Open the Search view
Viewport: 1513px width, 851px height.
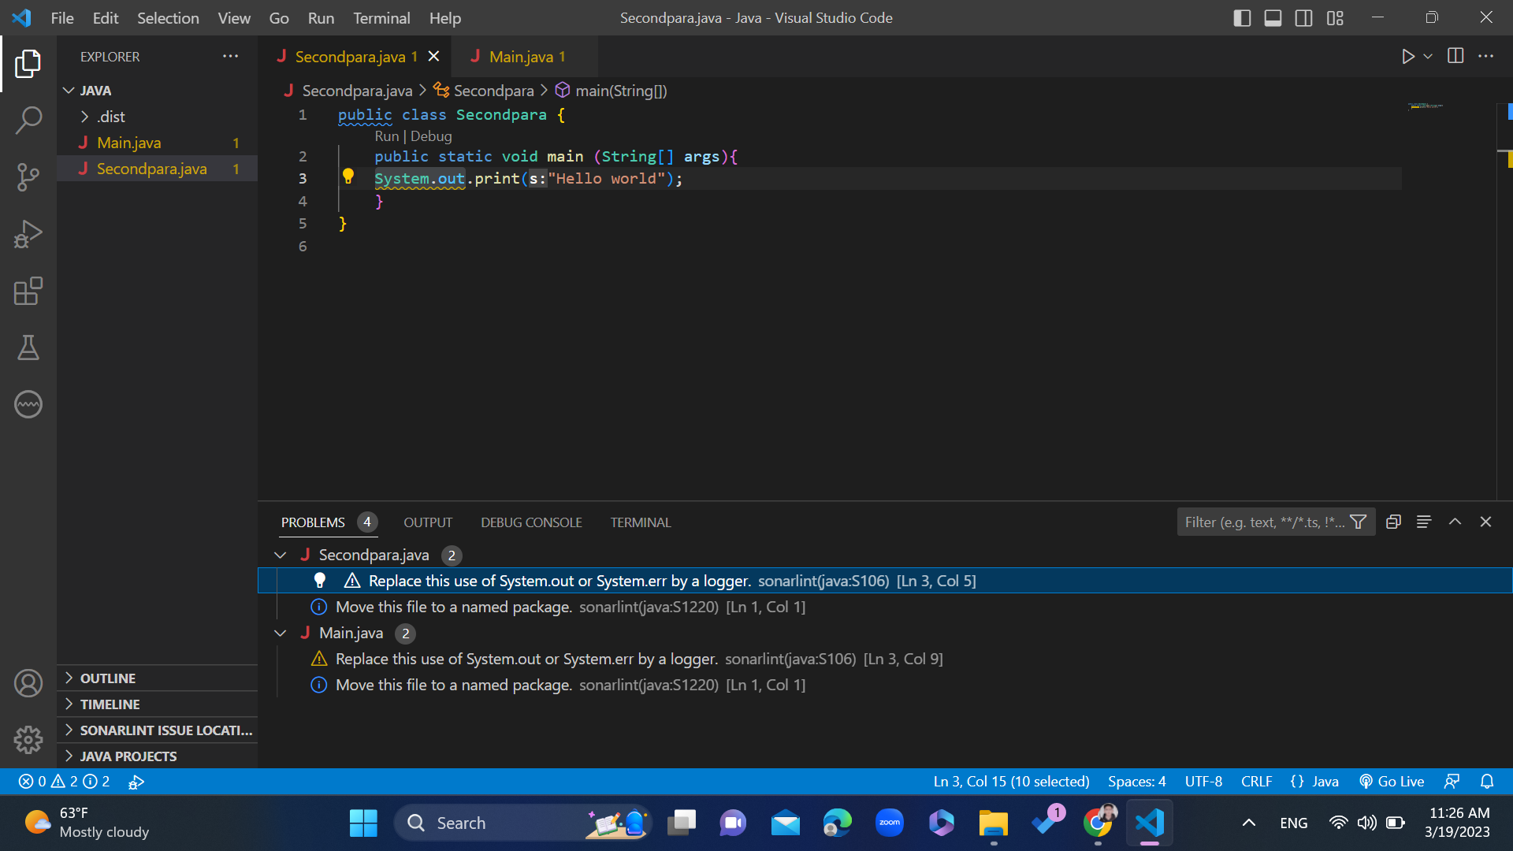click(28, 120)
